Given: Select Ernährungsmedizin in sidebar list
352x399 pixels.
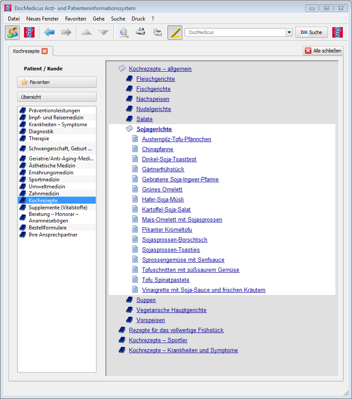Looking at the screenshot, I should click(x=57, y=173).
